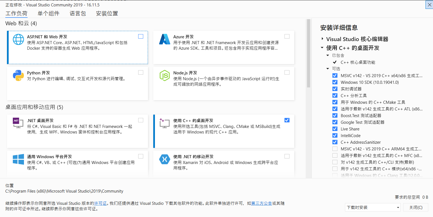Select the ASP.NET 和 Web 开发 workload title

(x=47, y=37)
